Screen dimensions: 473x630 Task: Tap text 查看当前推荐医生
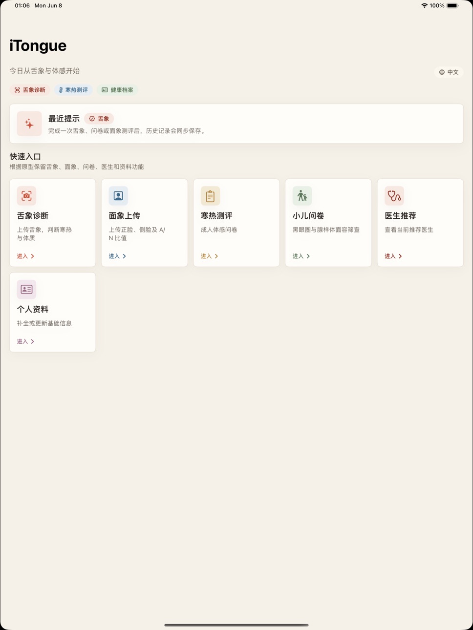409,230
